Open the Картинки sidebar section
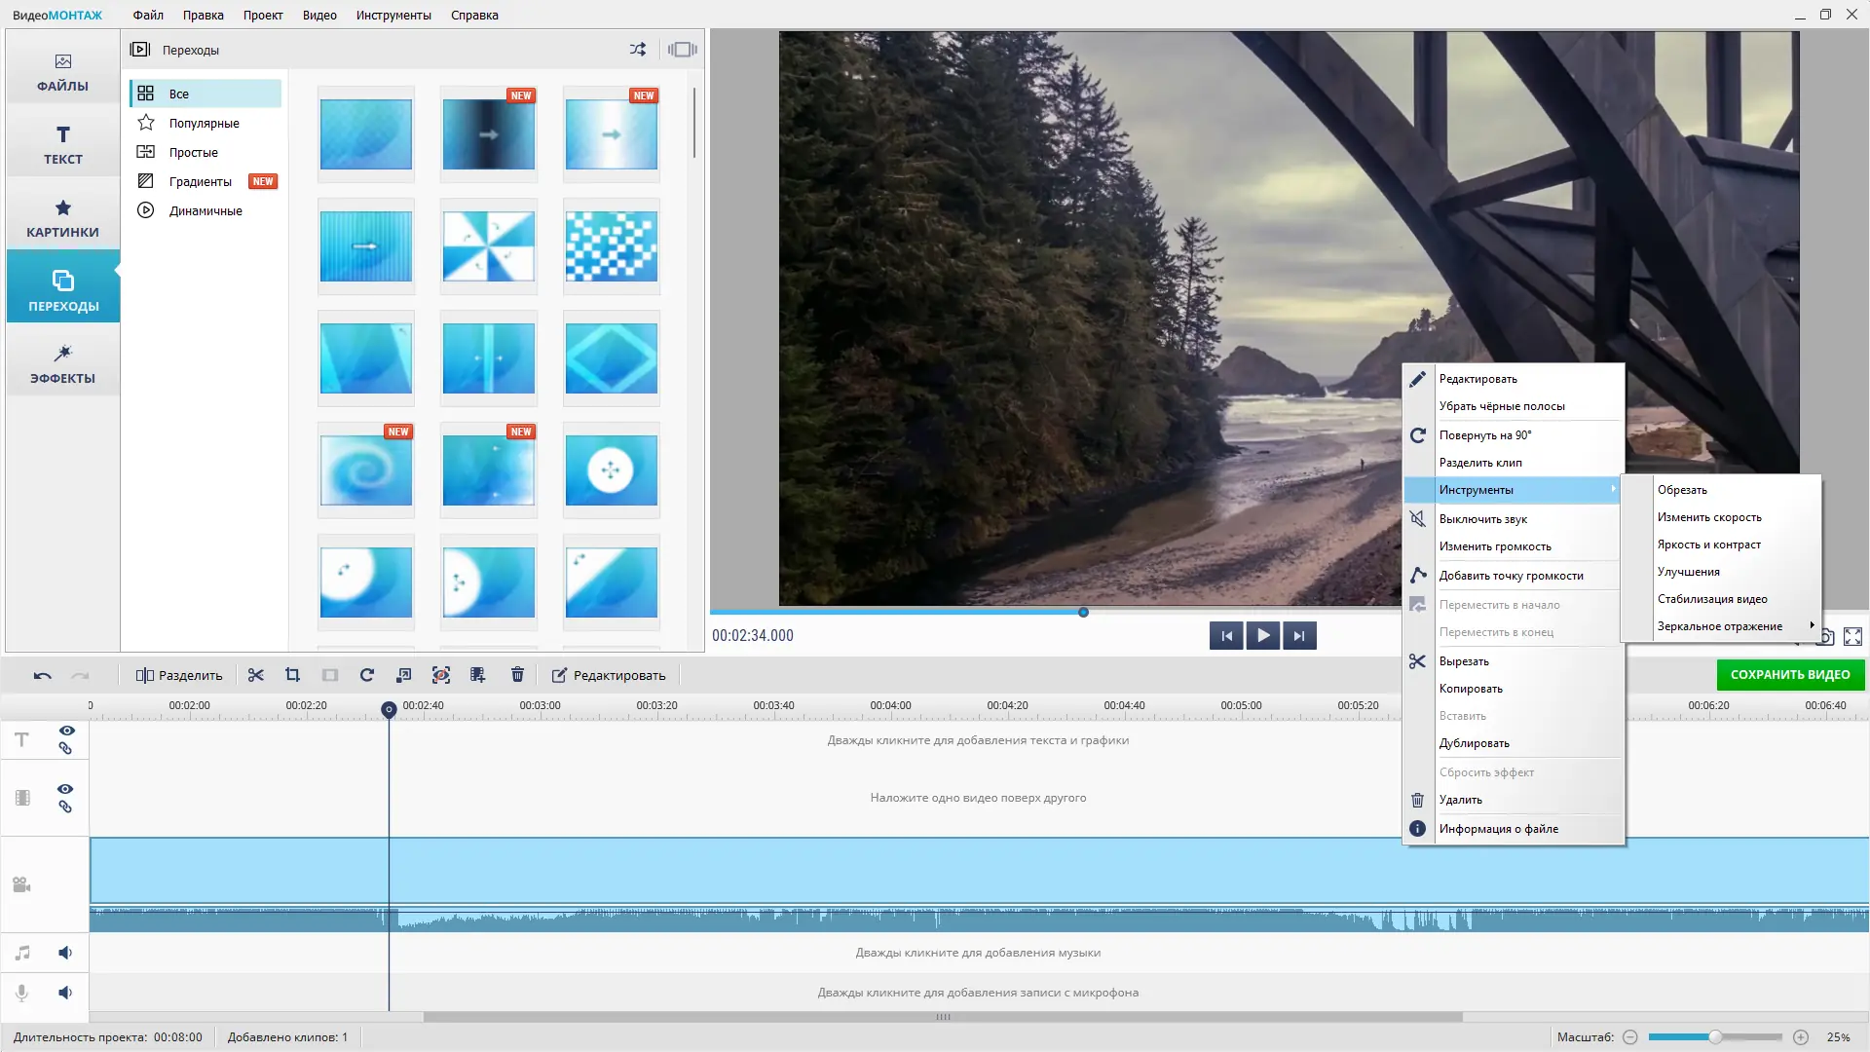Image resolution: width=1870 pixels, height=1052 pixels. (62, 218)
